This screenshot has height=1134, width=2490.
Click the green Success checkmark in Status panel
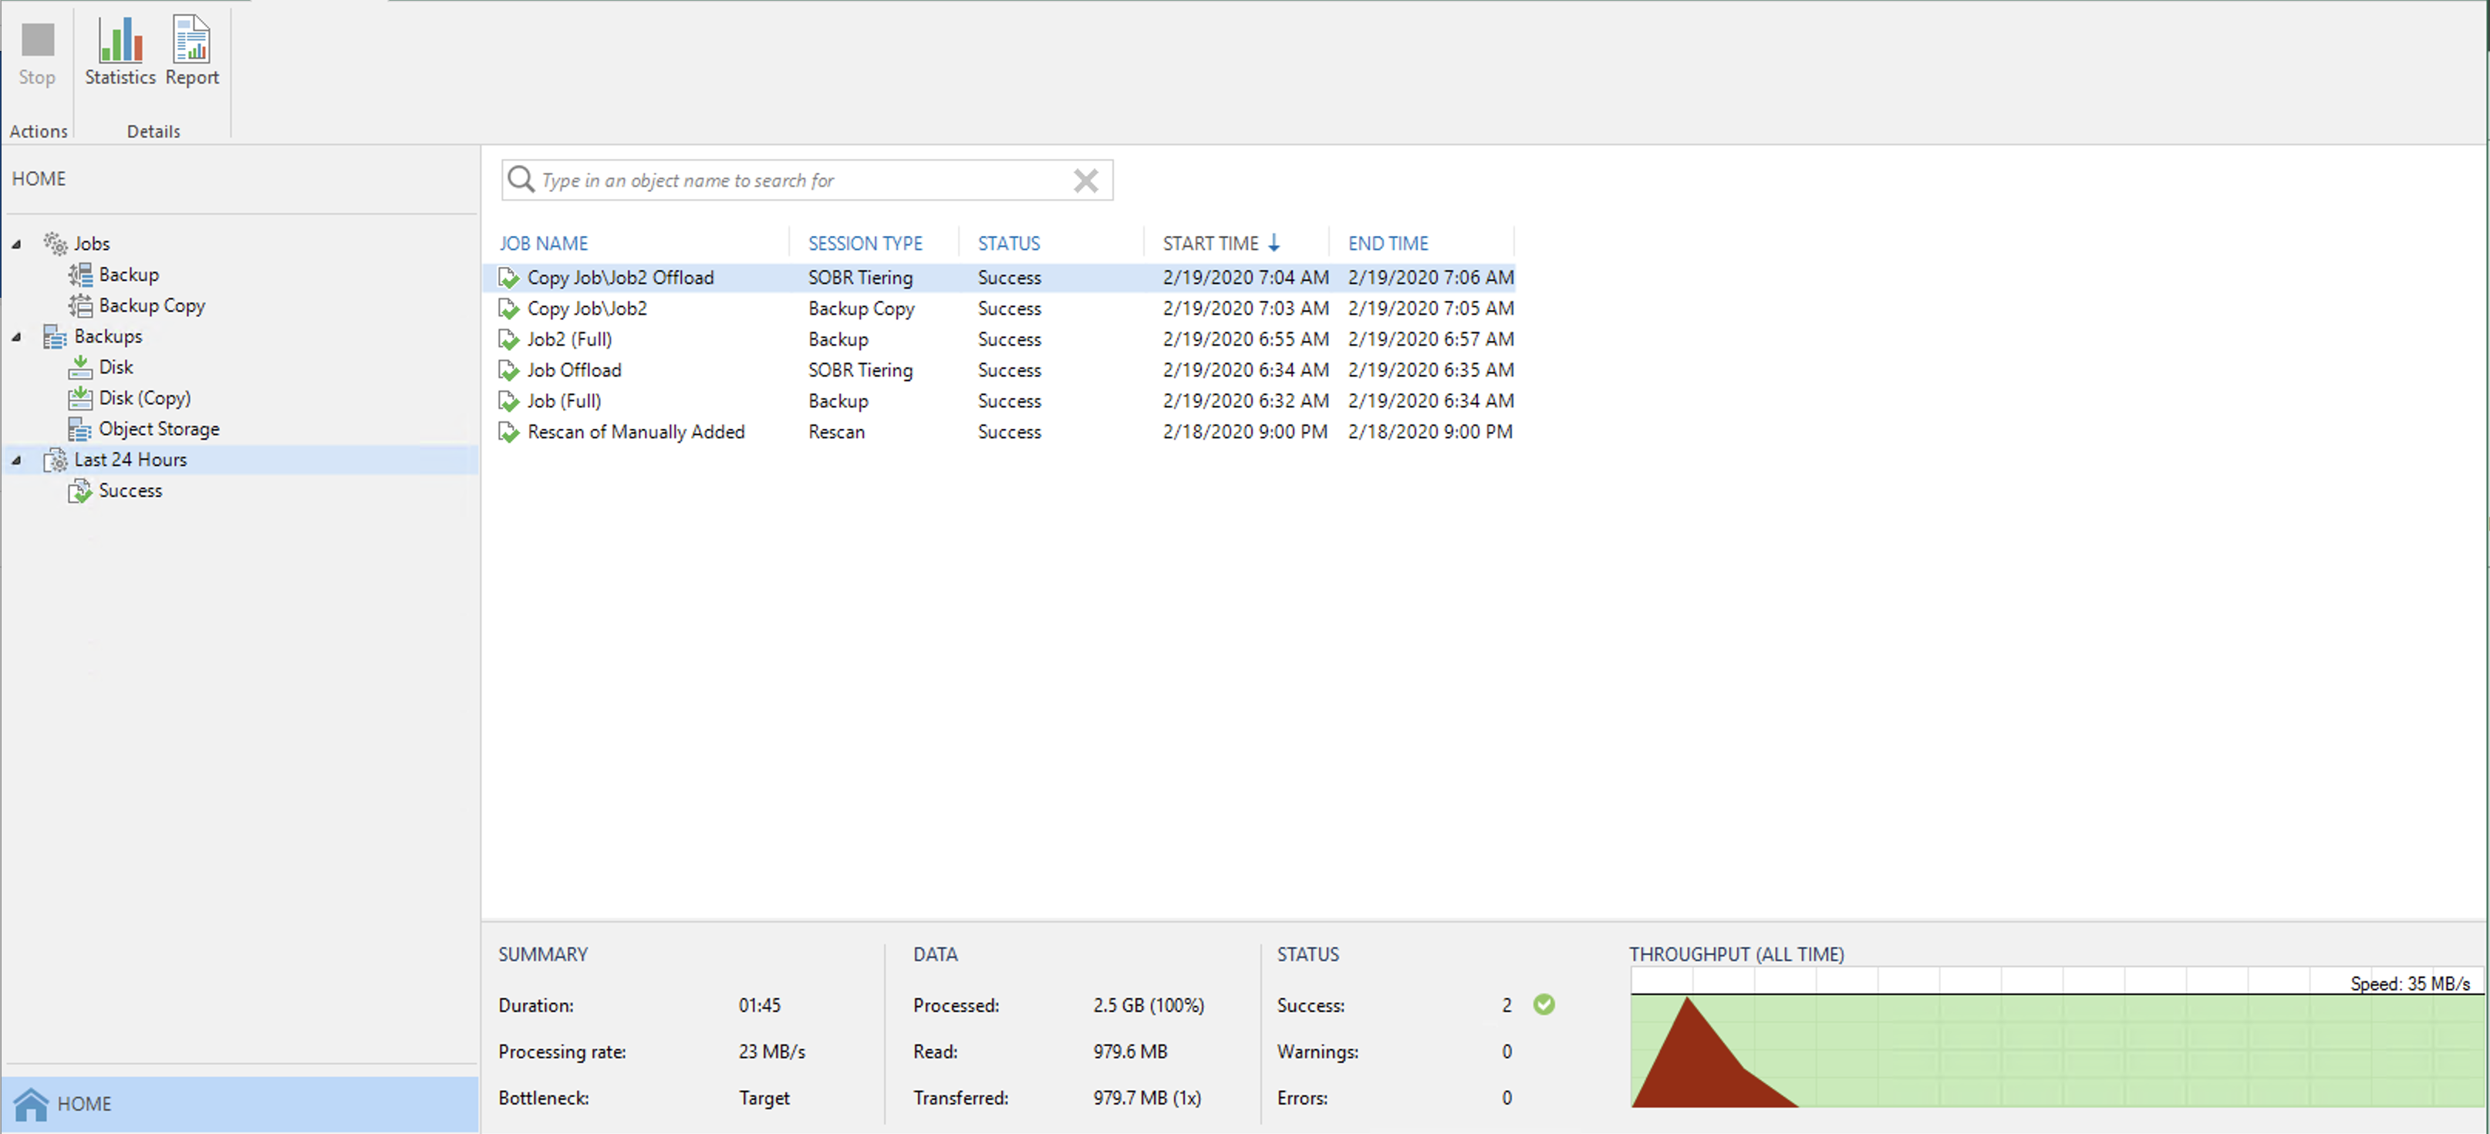1544,1004
